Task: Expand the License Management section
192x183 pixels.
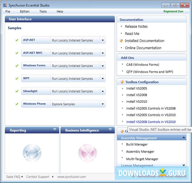Action: click(184, 165)
